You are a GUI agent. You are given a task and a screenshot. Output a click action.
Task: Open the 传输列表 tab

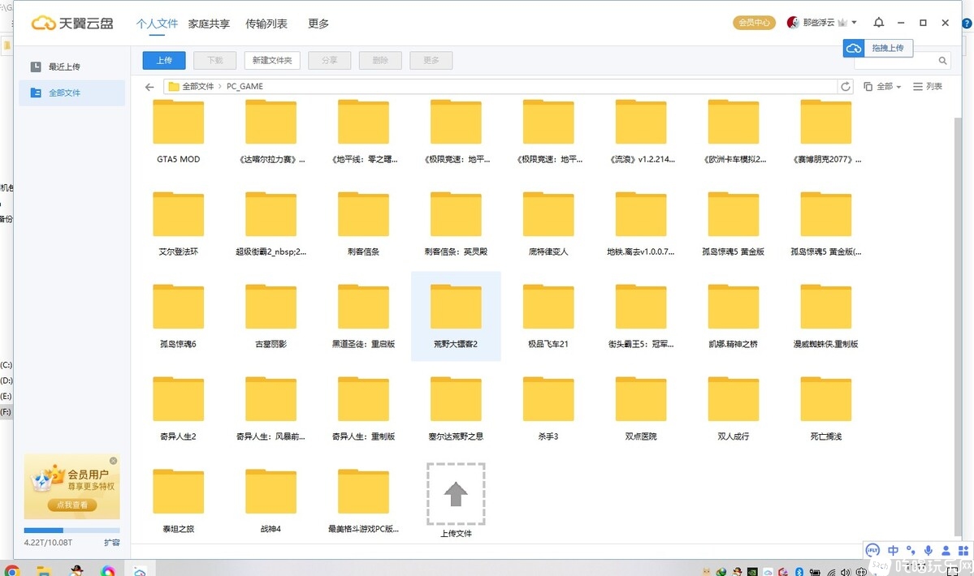pyautogui.click(x=266, y=24)
